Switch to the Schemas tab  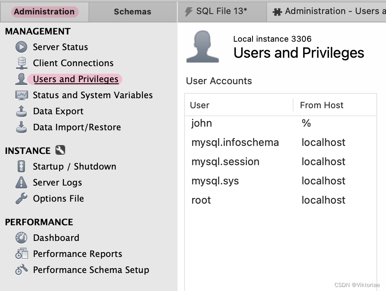pos(132,12)
